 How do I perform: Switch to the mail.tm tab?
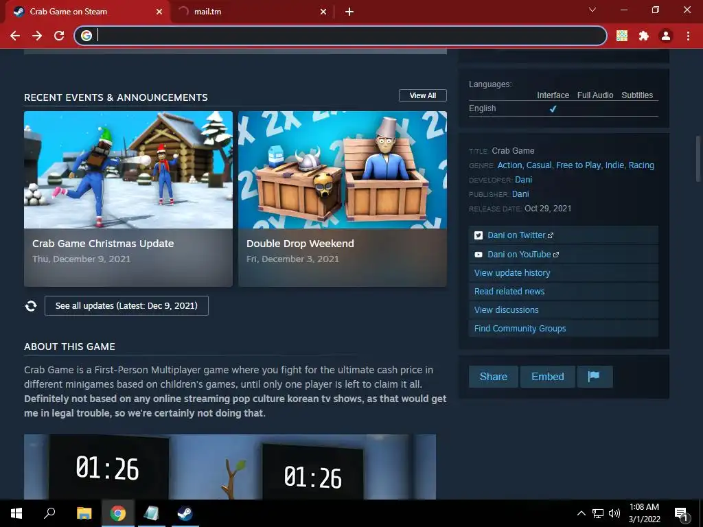pyautogui.click(x=252, y=12)
